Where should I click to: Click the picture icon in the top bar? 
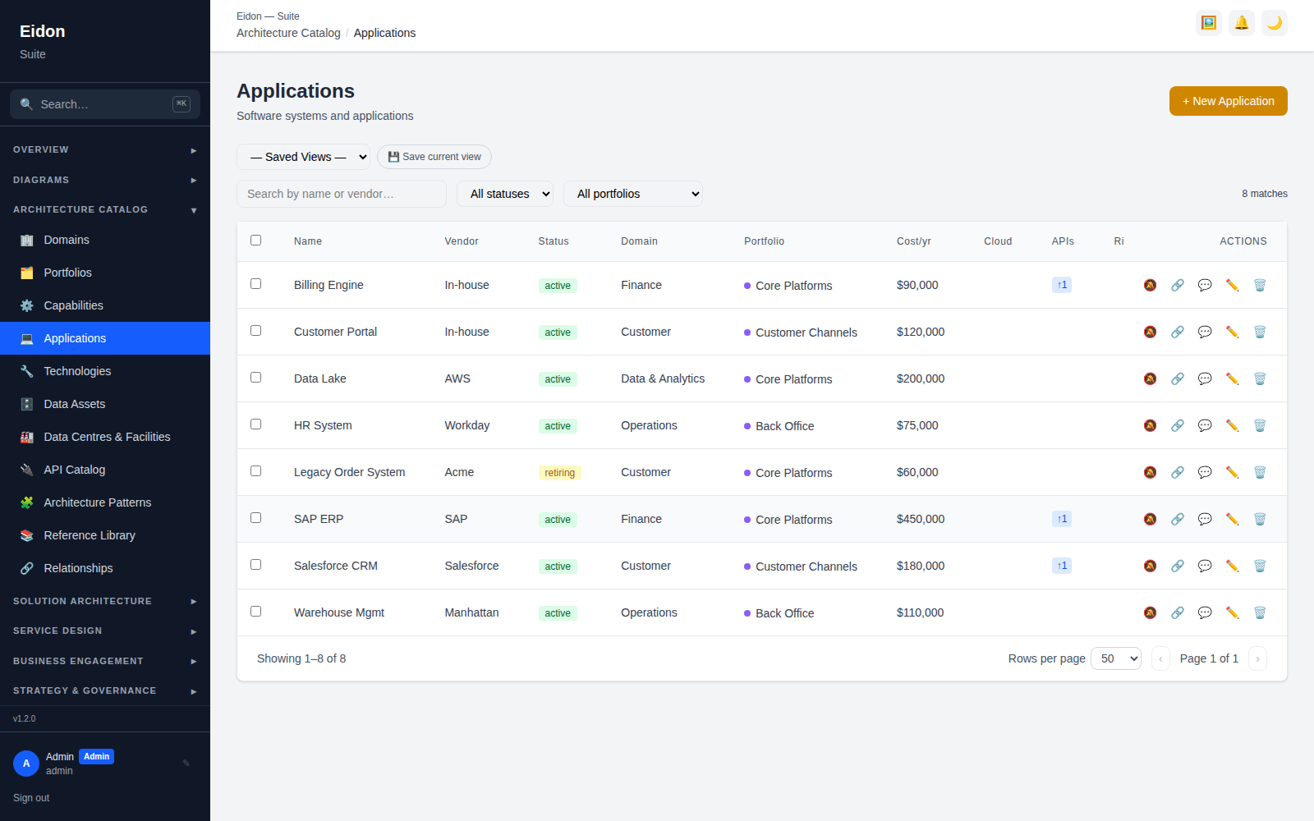(x=1209, y=23)
